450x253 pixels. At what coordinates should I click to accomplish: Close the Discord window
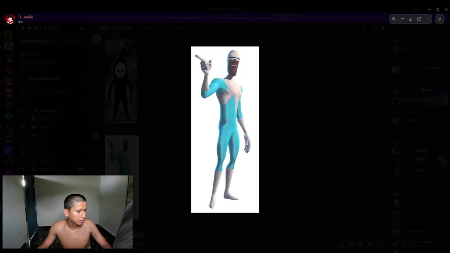[446, 9]
